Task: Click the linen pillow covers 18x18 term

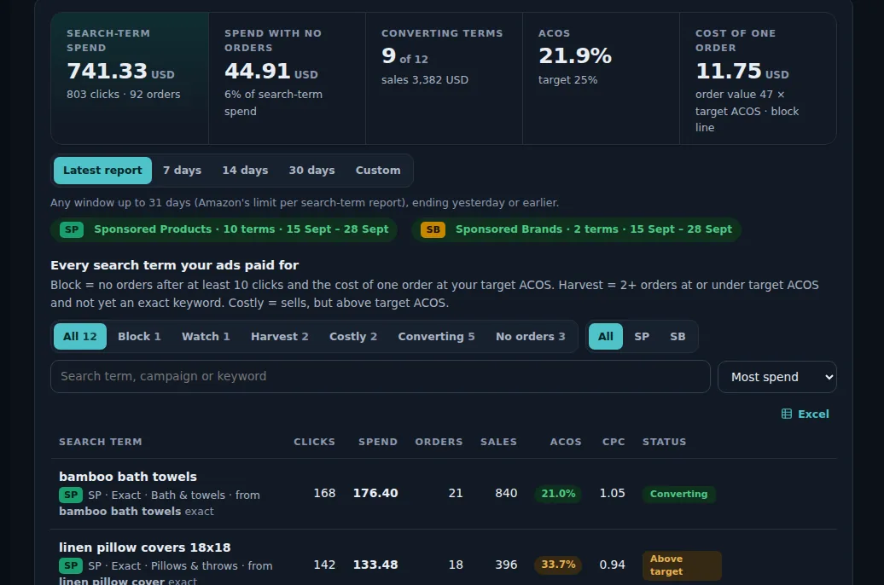Action: pos(145,547)
